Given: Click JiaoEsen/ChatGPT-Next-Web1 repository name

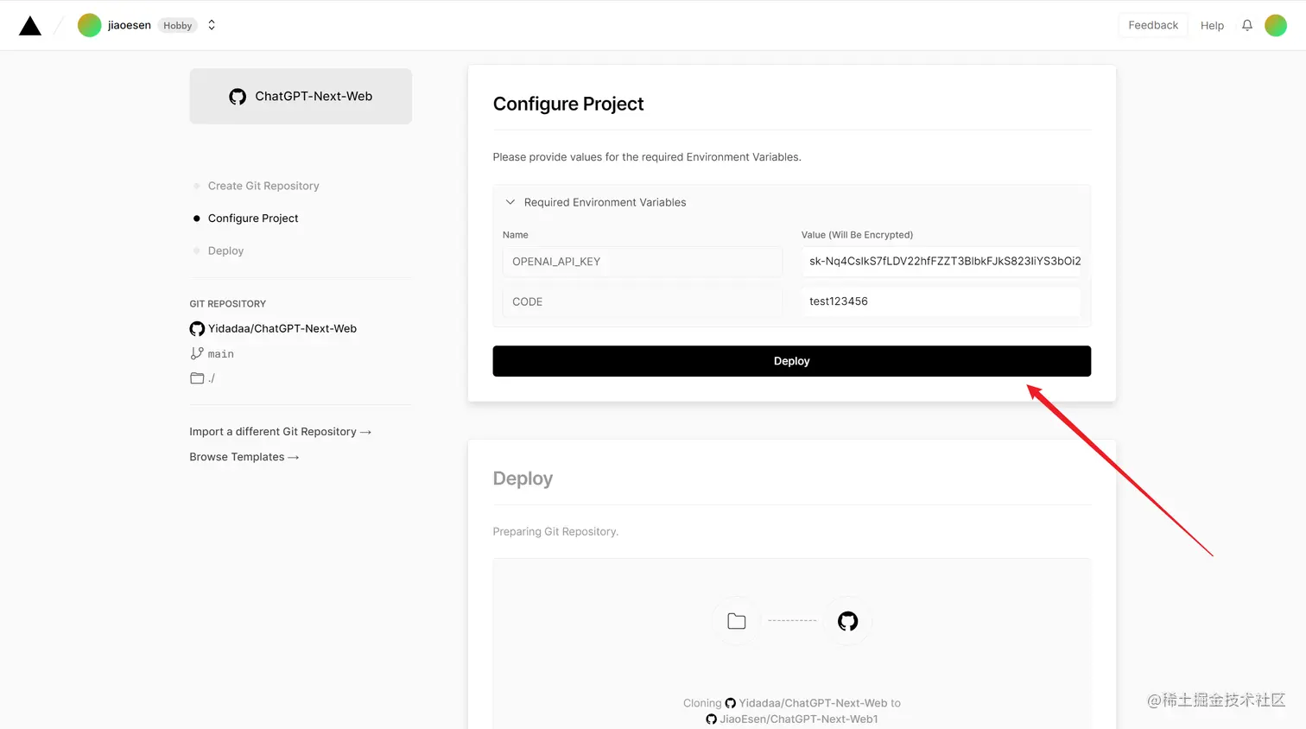Looking at the screenshot, I should (x=799, y=719).
